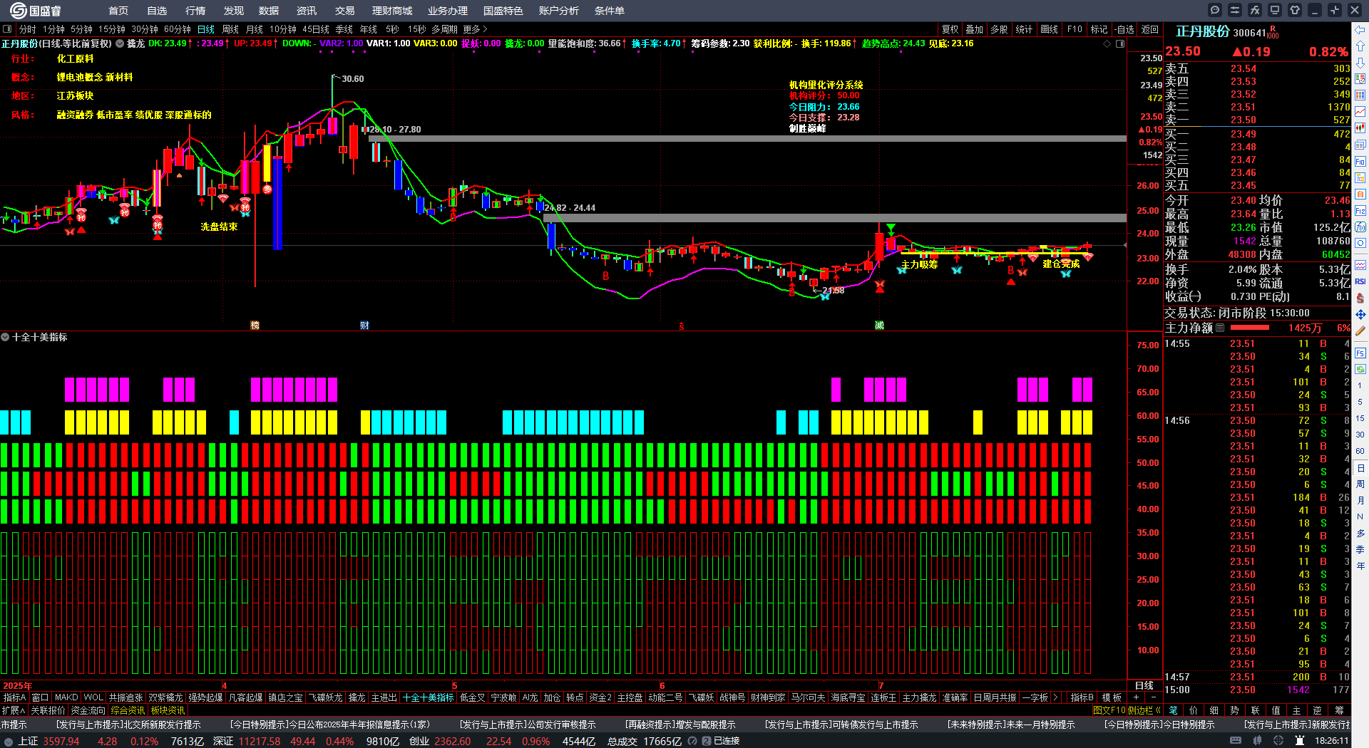Click the 图文F10 button
This screenshot has height=748, width=1369.
pyautogui.click(x=1109, y=710)
